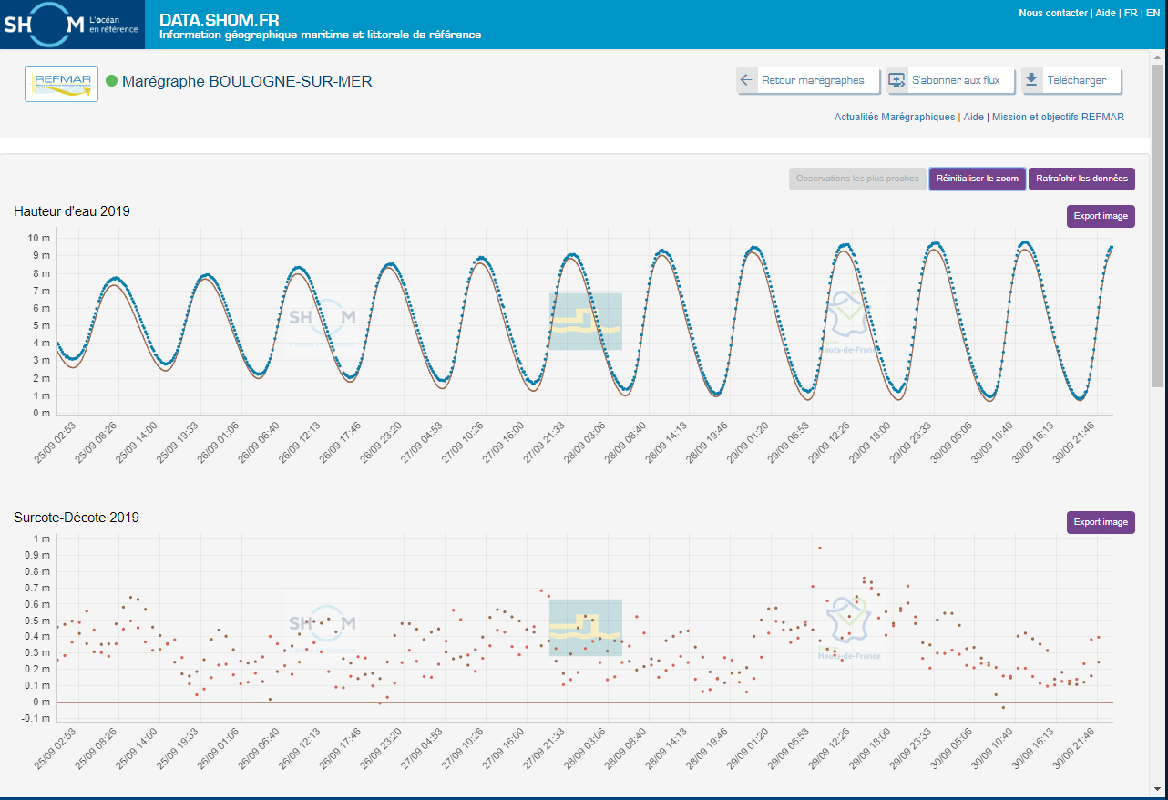Click the back arrow icon of Retour marégraphes
This screenshot has height=800, width=1168.
(746, 80)
